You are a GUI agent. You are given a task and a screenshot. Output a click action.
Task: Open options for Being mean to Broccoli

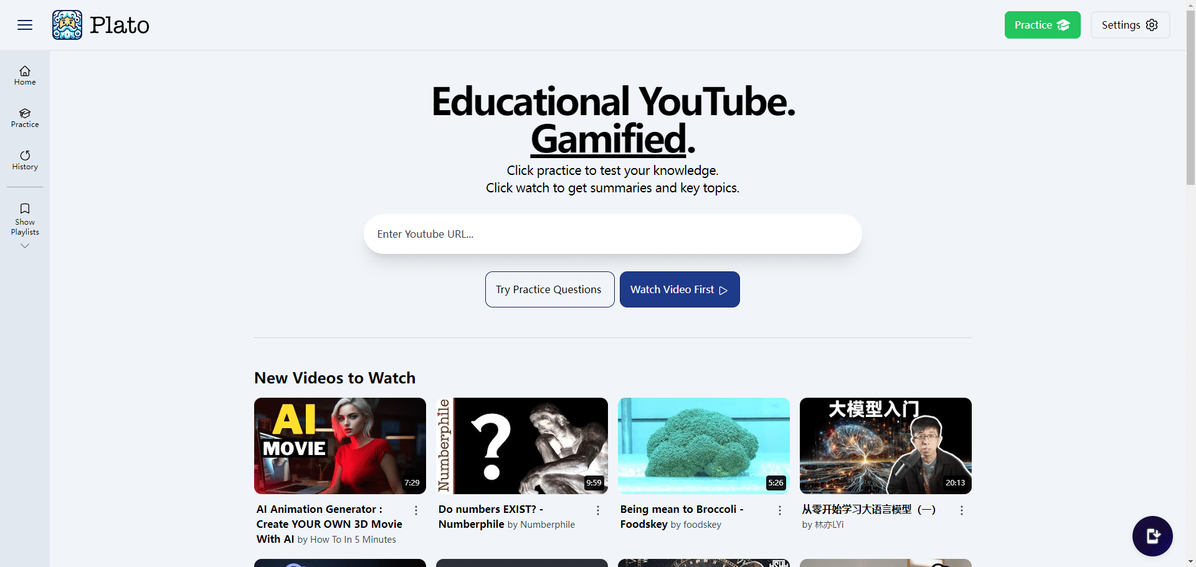780,510
